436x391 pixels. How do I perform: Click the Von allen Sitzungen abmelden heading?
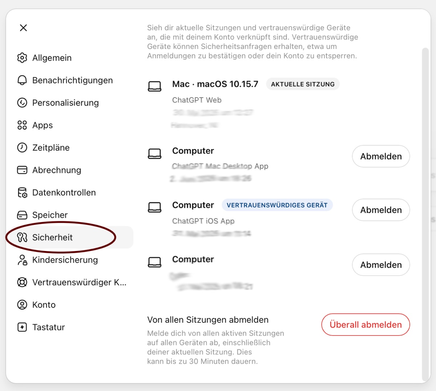[208, 320]
